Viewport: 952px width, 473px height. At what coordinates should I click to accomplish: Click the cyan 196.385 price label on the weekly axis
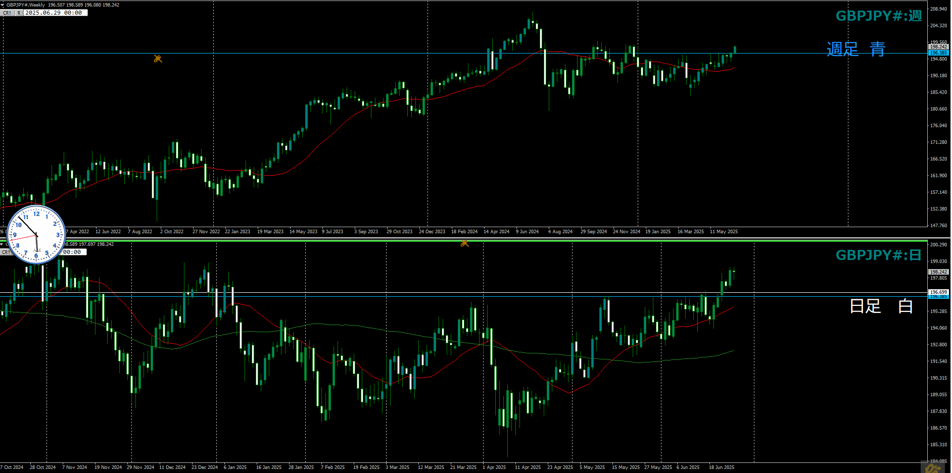938,52
